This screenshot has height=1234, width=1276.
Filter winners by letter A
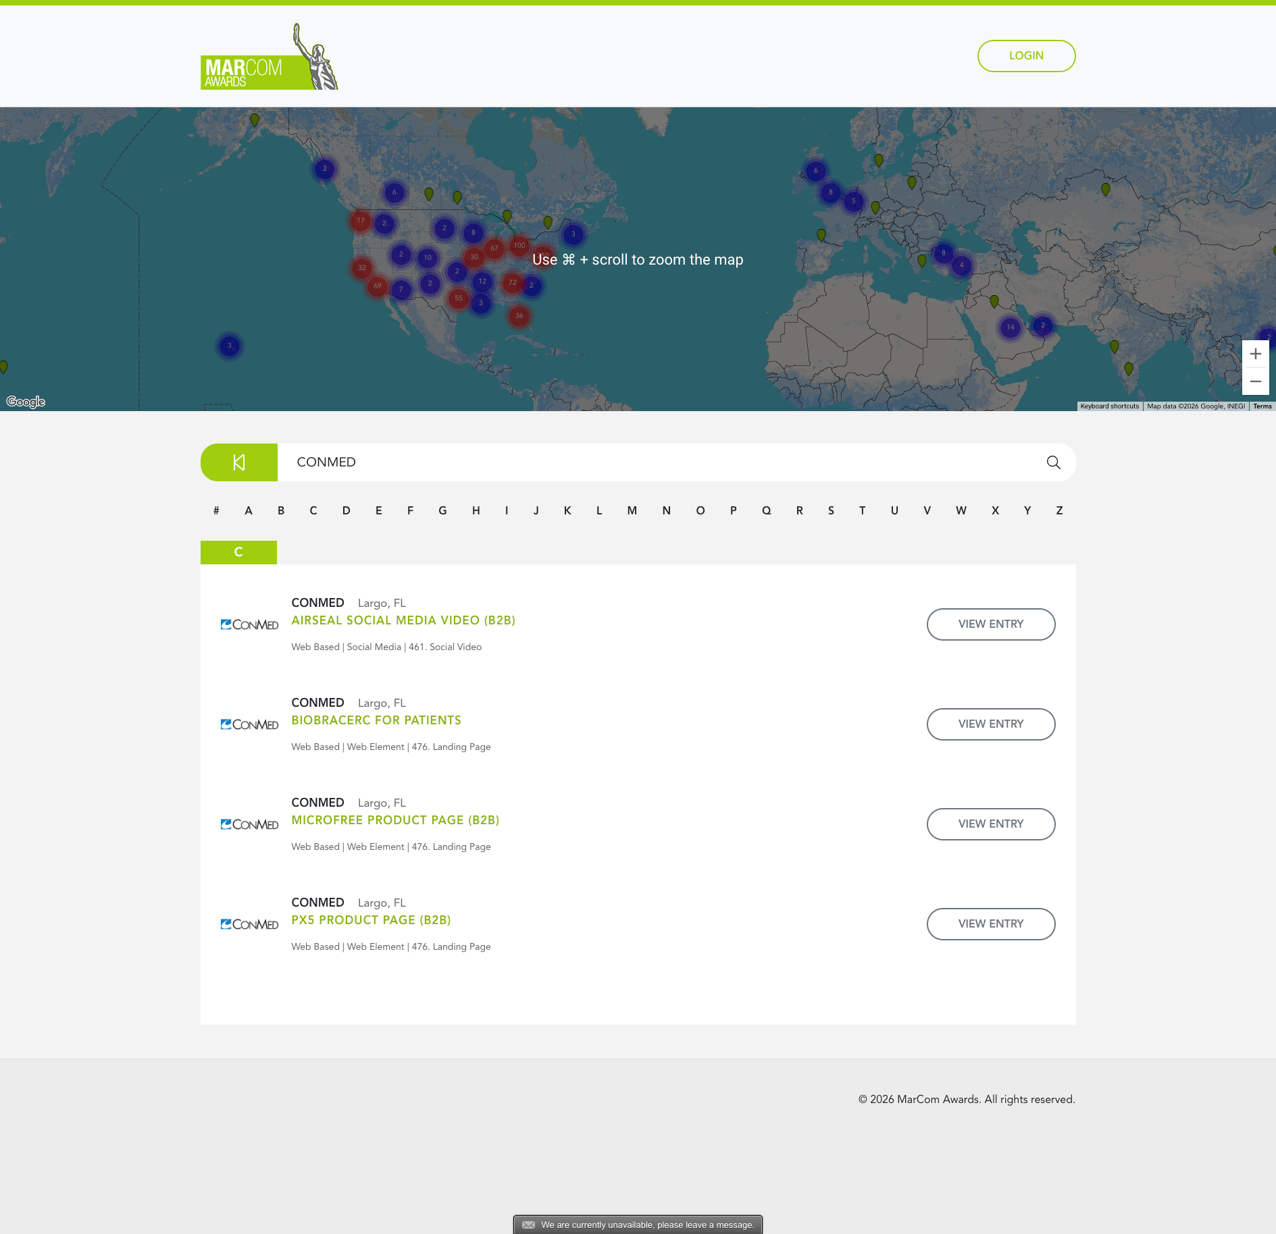coord(249,511)
